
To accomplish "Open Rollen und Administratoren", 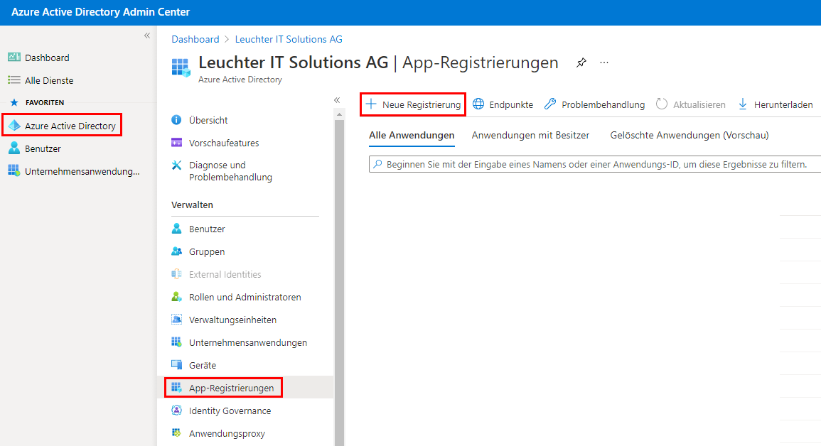I will click(245, 297).
